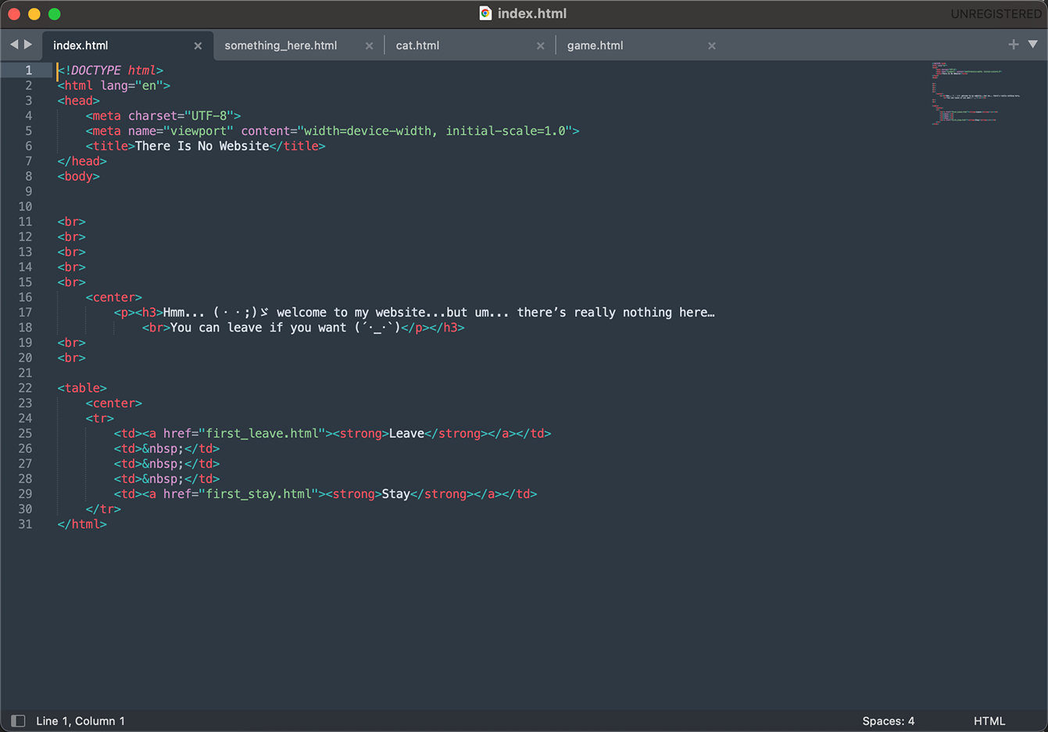Toggle the side bar from status bar icon

coord(18,721)
